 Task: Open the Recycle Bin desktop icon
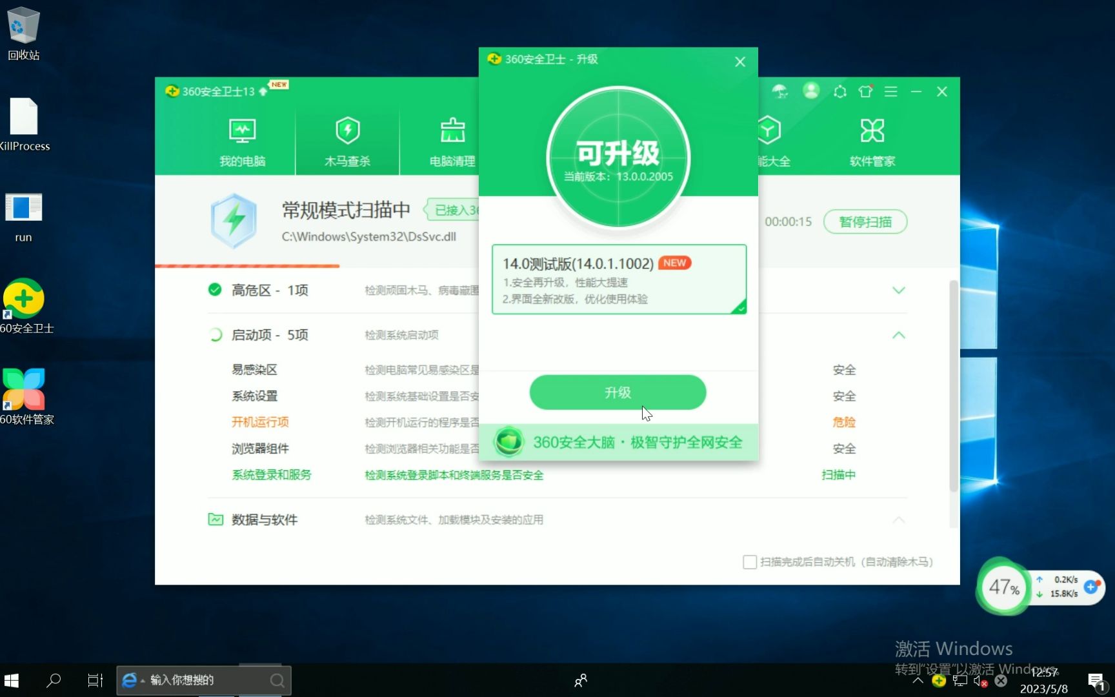tap(24, 34)
